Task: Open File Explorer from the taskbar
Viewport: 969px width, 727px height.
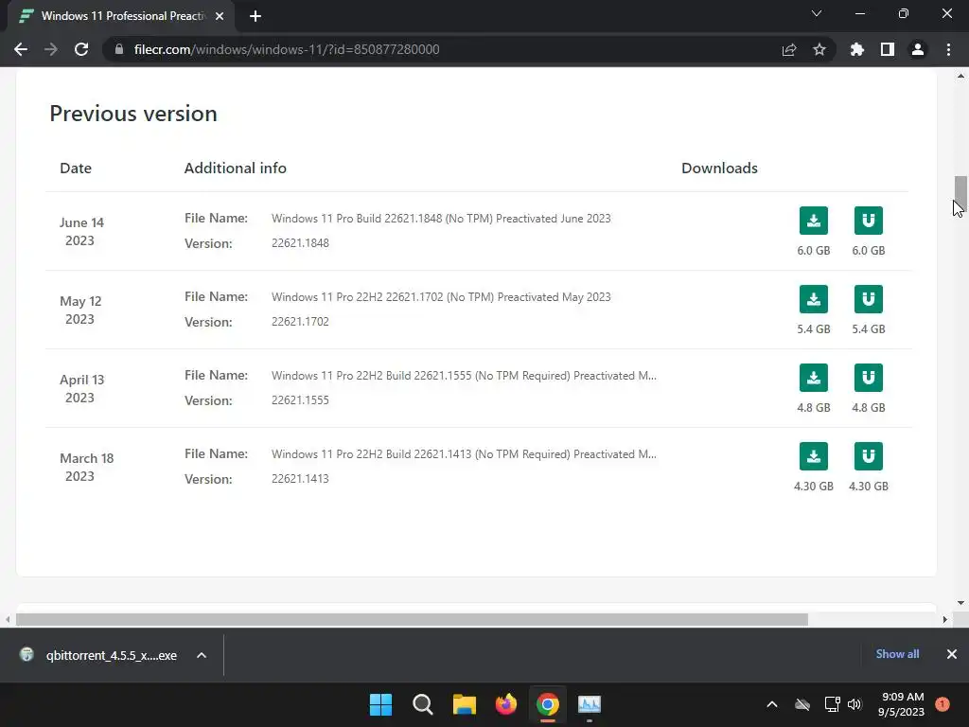Action: tap(464, 704)
